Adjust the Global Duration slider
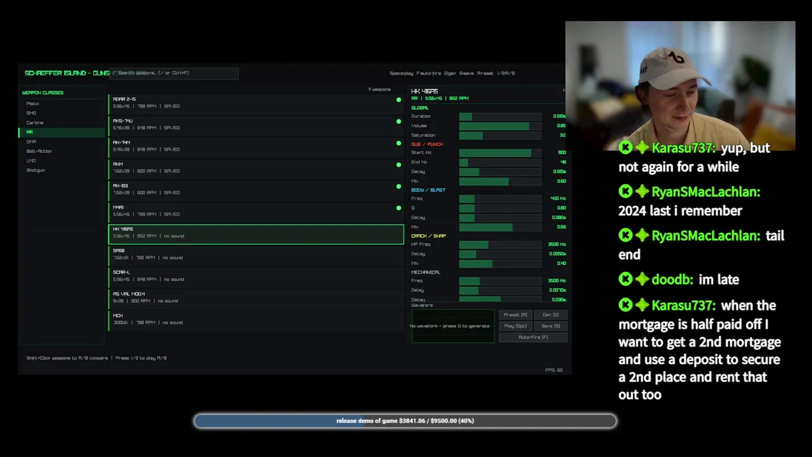This screenshot has width=812, height=457. (500, 116)
